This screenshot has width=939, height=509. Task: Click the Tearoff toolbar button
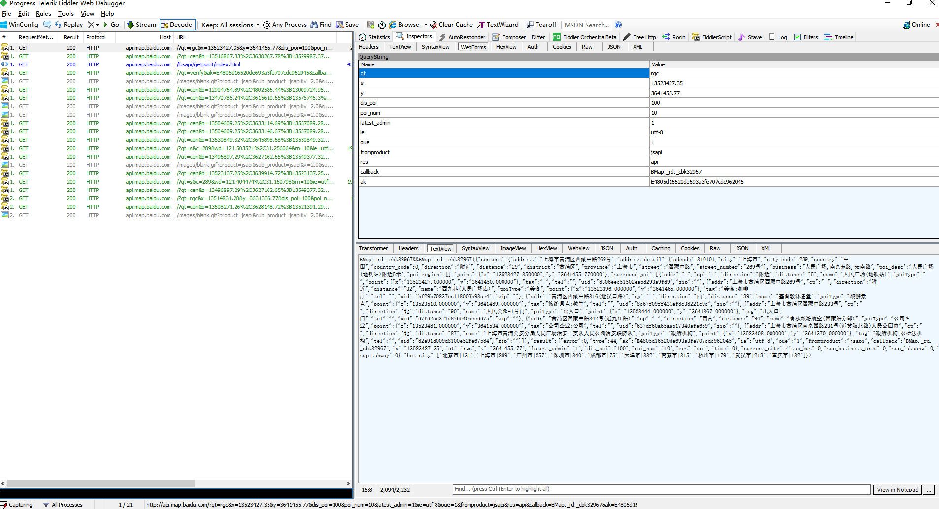pos(541,25)
